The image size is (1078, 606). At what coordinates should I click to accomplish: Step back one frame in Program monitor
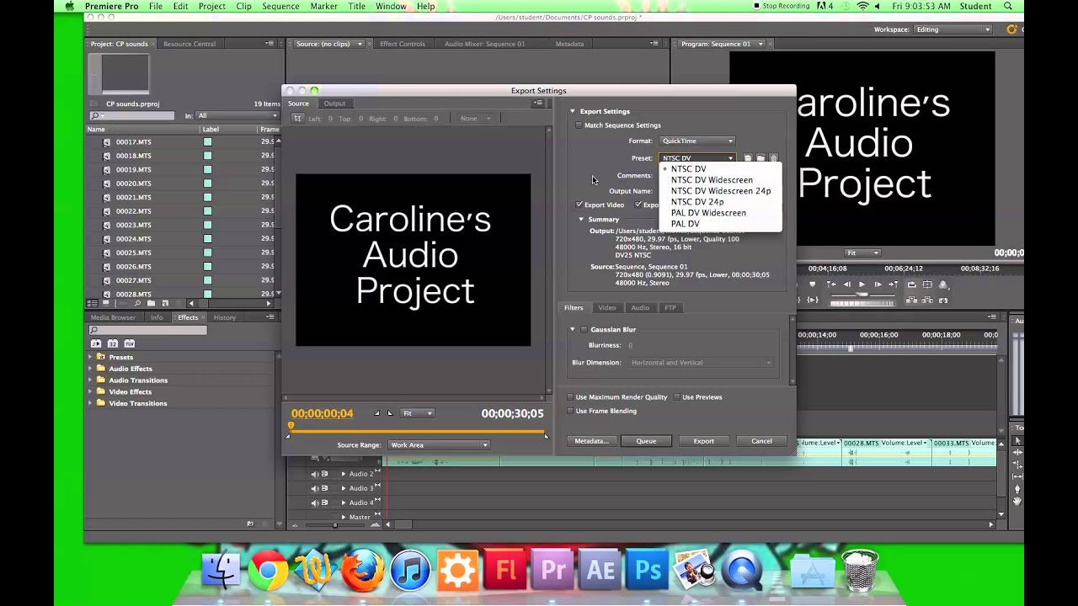846,284
